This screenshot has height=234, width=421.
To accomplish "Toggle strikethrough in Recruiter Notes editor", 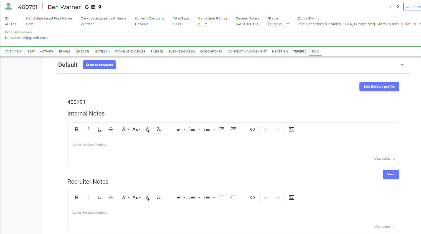I will click(x=111, y=197).
